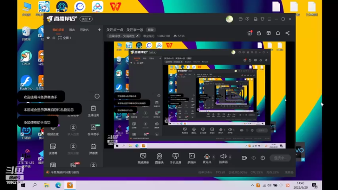The height and width of the screenshot is (190, 338).
Task: Open File Explorer from taskbar
Action: (46, 185)
